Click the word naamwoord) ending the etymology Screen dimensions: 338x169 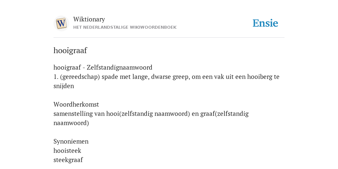click(x=71, y=123)
